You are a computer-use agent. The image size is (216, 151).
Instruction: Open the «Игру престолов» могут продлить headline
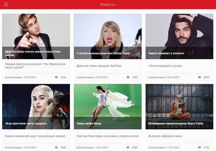(x=26, y=124)
